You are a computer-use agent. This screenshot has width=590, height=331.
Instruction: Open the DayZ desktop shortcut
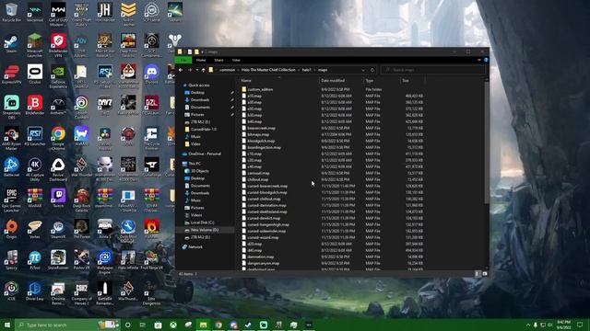point(104,105)
